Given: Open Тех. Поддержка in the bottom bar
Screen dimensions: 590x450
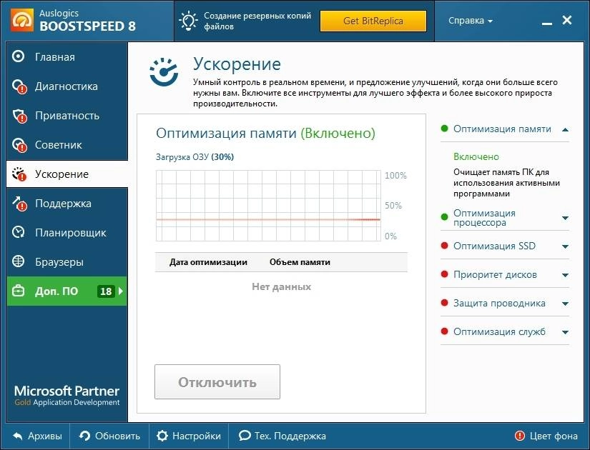Looking at the screenshot, I should pyautogui.click(x=282, y=436).
